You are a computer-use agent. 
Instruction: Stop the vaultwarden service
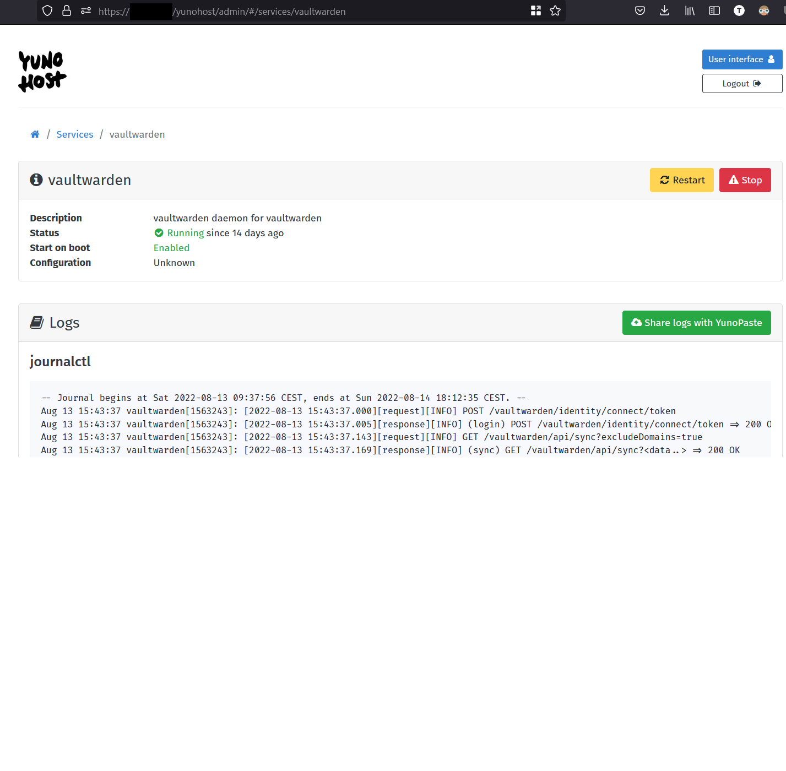[745, 180]
